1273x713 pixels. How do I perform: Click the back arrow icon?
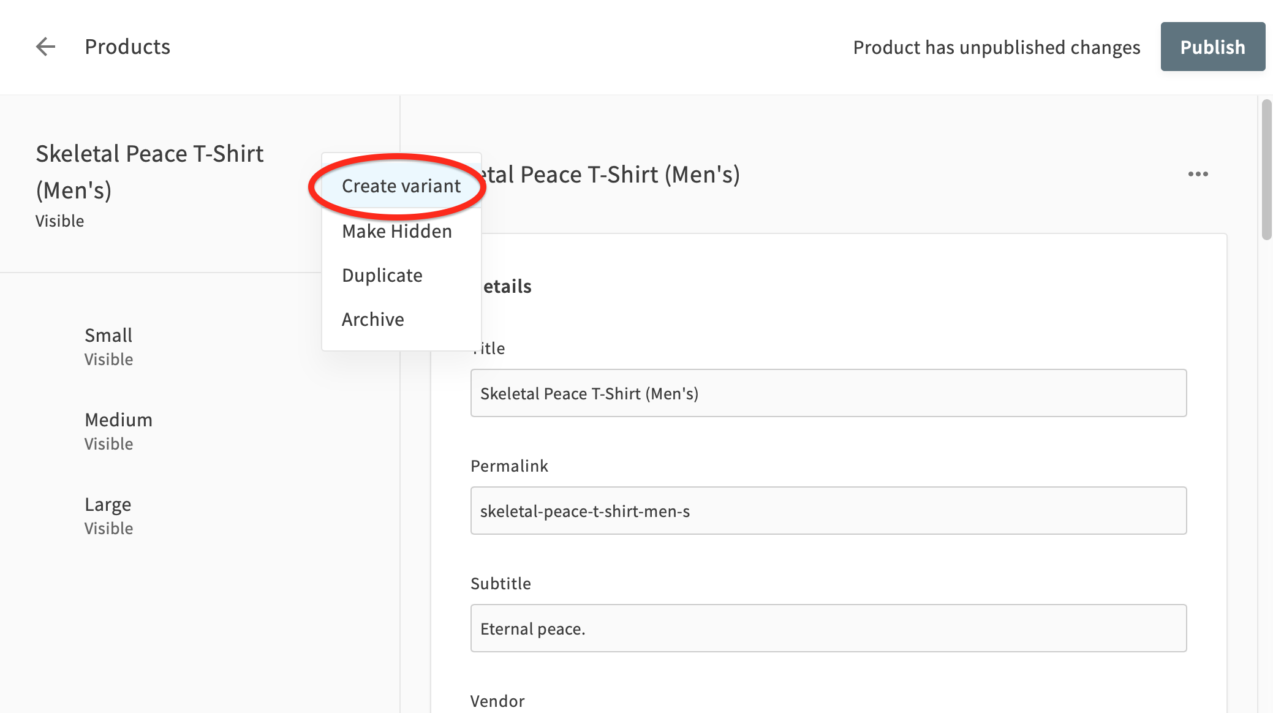point(46,47)
